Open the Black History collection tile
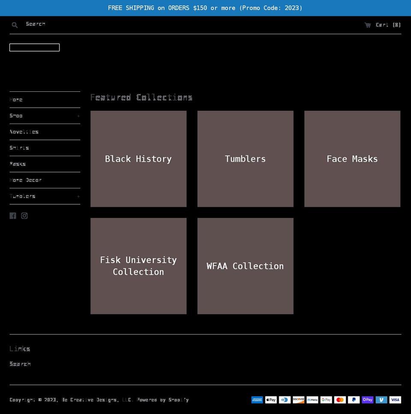Viewport: 411px width, 414px height. tap(139, 159)
